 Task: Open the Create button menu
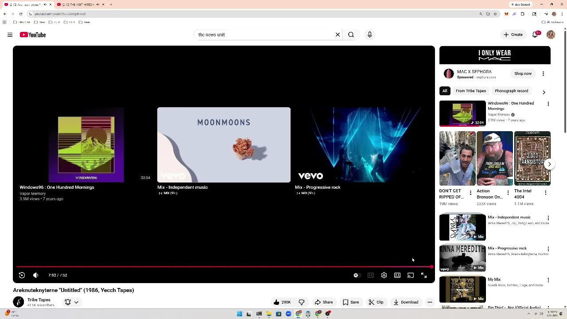click(513, 35)
